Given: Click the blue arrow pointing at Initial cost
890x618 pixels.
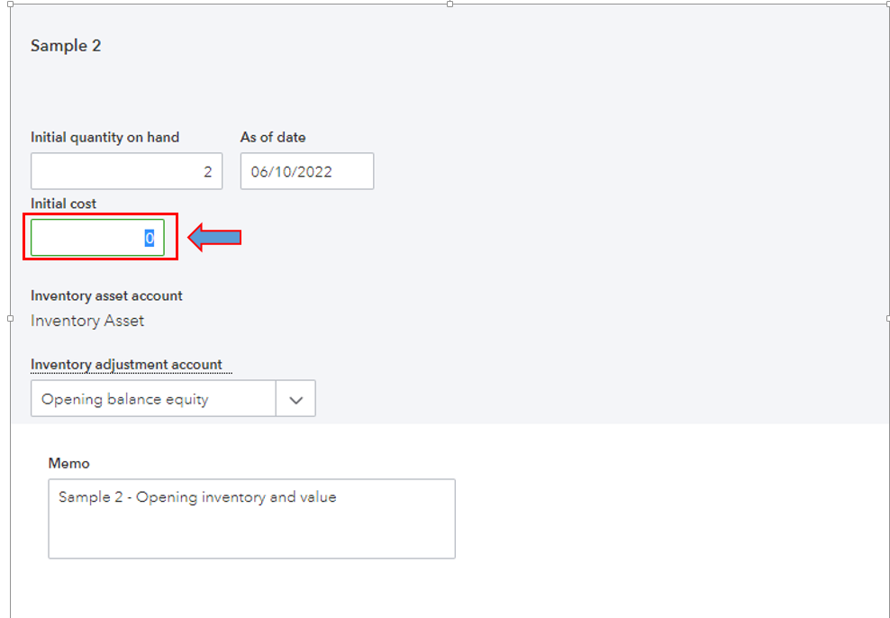Looking at the screenshot, I should coord(214,238).
